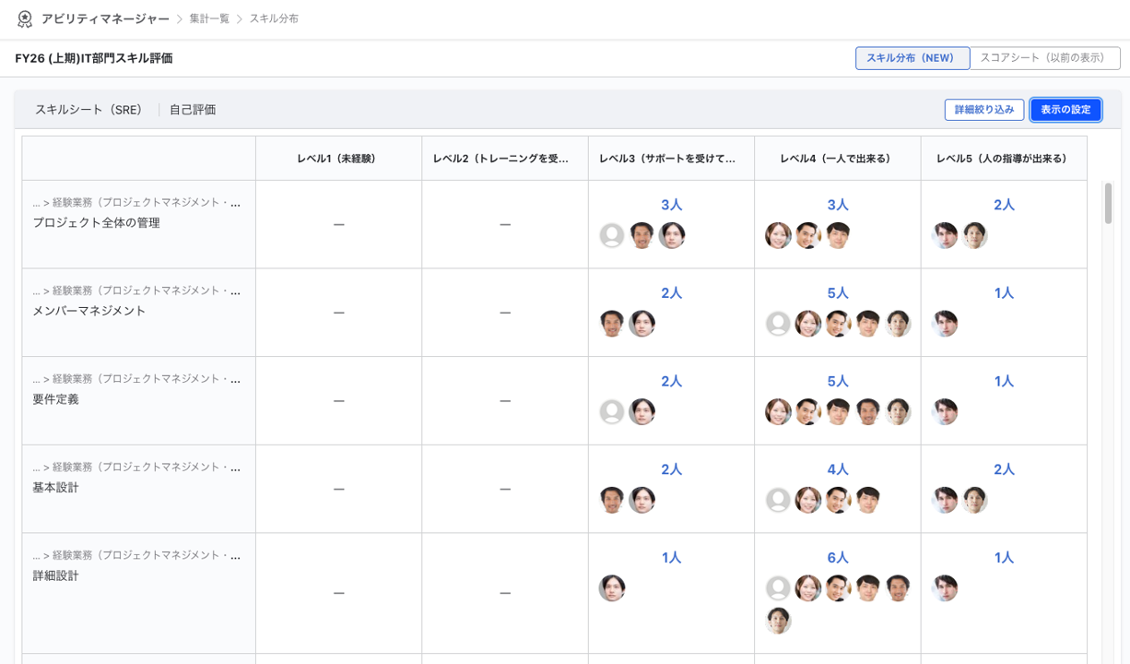
Task: Click the only avatar in 要件定義 Level 5
Action: (x=945, y=411)
